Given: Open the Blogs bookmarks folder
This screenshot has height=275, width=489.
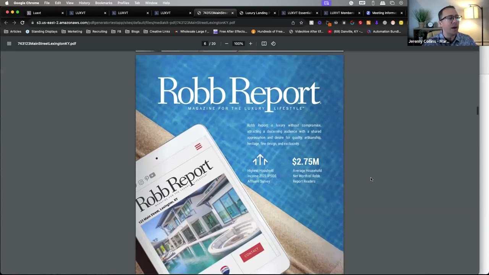Looking at the screenshot, I should [x=132, y=32].
